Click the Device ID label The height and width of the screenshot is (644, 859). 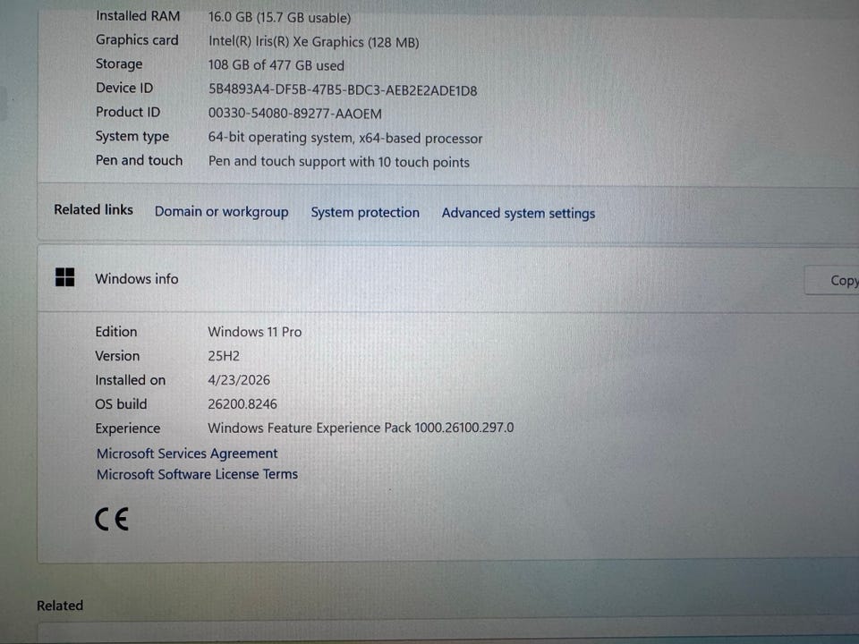click(124, 89)
